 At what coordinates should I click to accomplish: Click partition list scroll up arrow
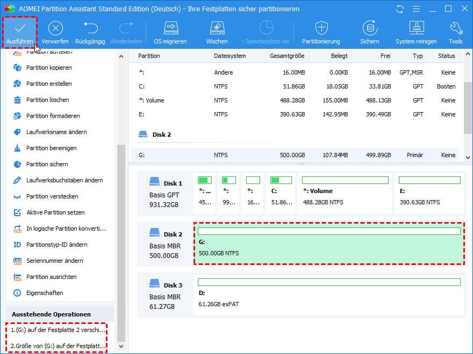pyautogui.click(x=468, y=54)
